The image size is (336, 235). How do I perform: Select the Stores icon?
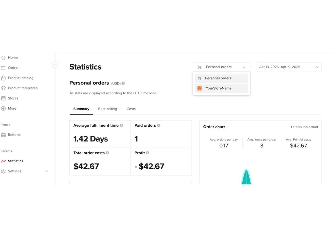click(x=4, y=98)
